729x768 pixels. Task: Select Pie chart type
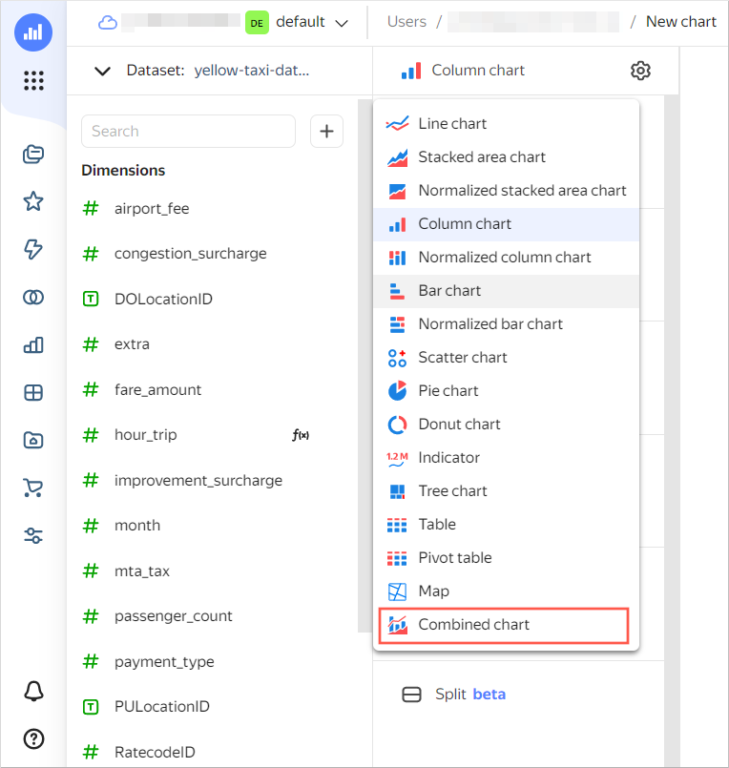(x=448, y=391)
